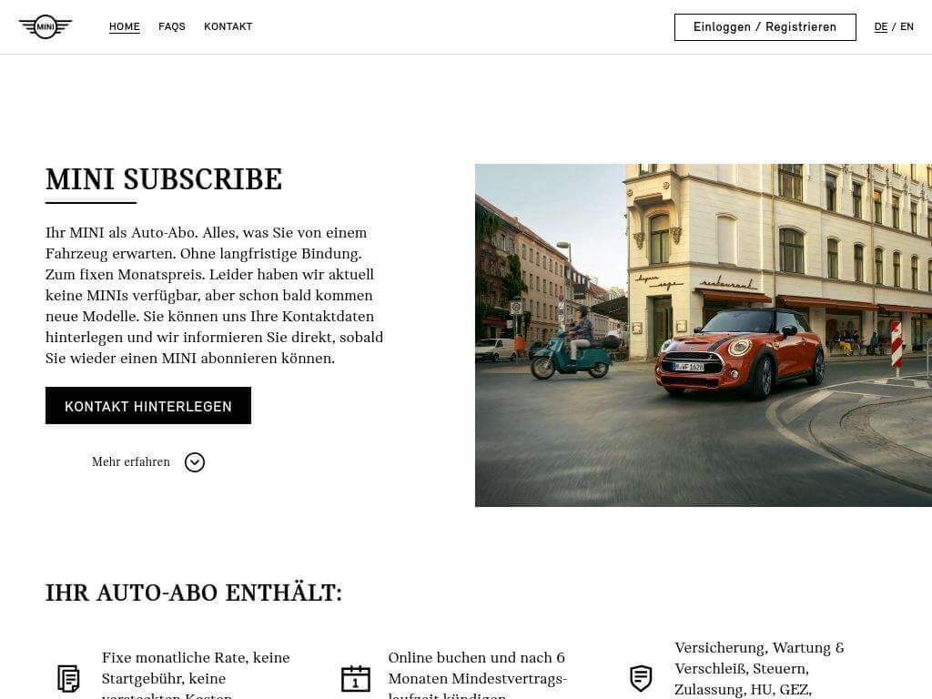
Task: Expand using the circled down-chevron icon
Action: point(195,462)
